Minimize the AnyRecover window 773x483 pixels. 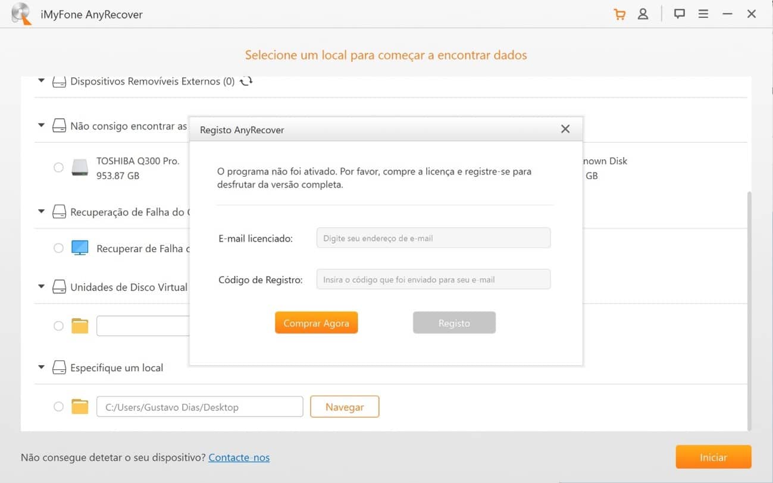tap(727, 14)
